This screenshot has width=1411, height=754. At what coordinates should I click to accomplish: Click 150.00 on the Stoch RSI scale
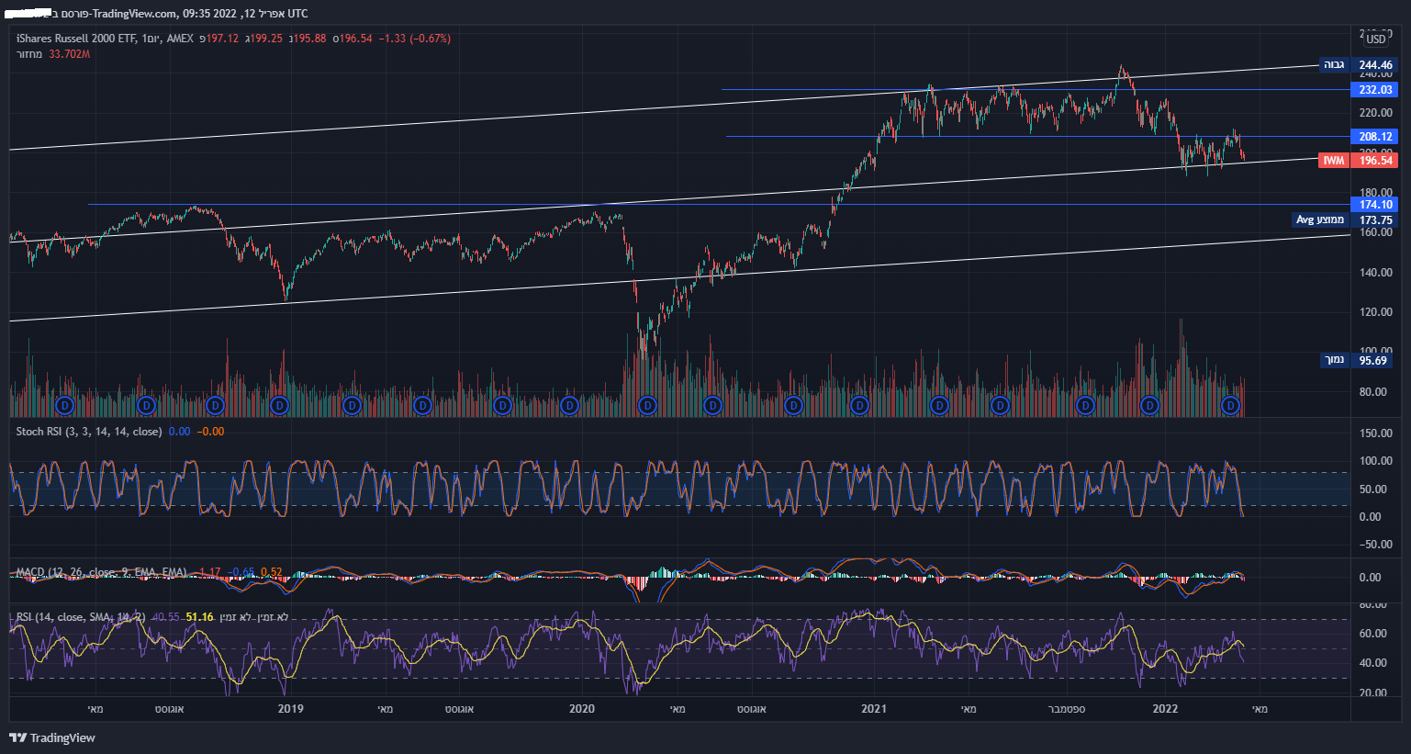click(x=1375, y=433)
